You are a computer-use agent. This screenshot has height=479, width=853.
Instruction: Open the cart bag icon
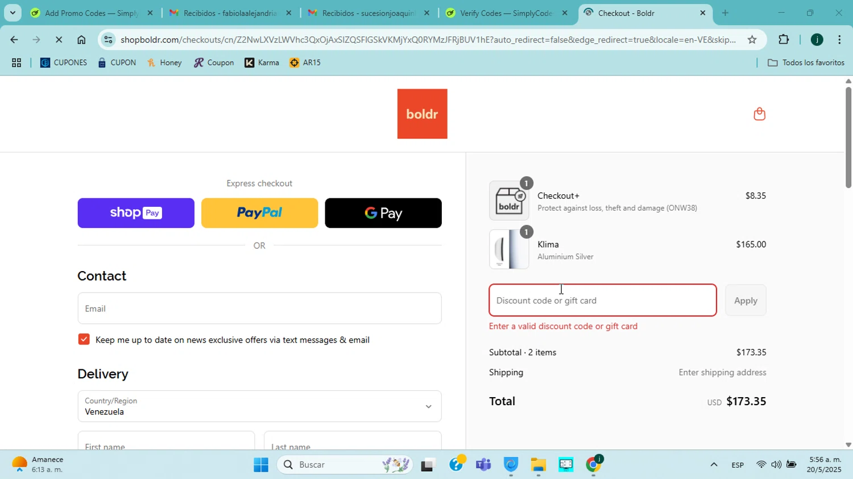tap(759, 114)
